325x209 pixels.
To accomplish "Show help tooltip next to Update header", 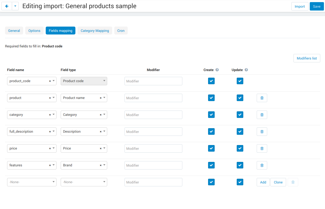I will [x=246, y=70].
